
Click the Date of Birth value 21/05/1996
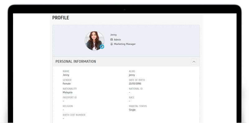135,83
